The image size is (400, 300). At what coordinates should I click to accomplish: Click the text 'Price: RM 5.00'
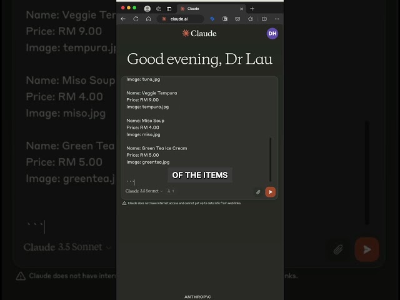tap(143, 155)
